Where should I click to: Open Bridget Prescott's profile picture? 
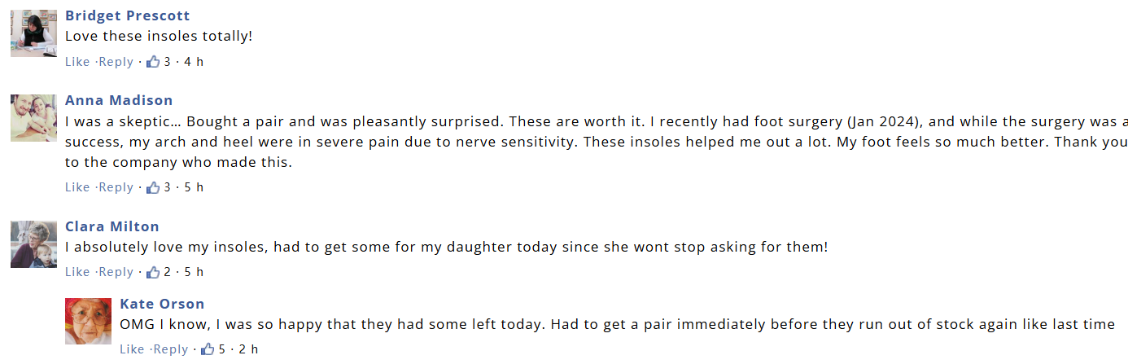coord(33,33)
